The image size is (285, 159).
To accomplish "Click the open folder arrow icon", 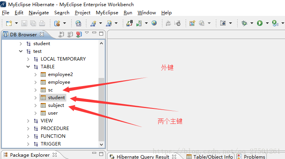I will click(168, 23).
